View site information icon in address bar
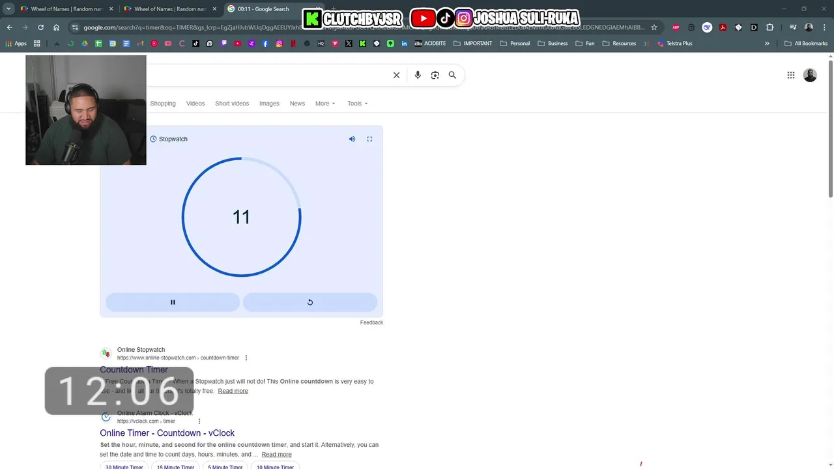 (x=75, y=27)
